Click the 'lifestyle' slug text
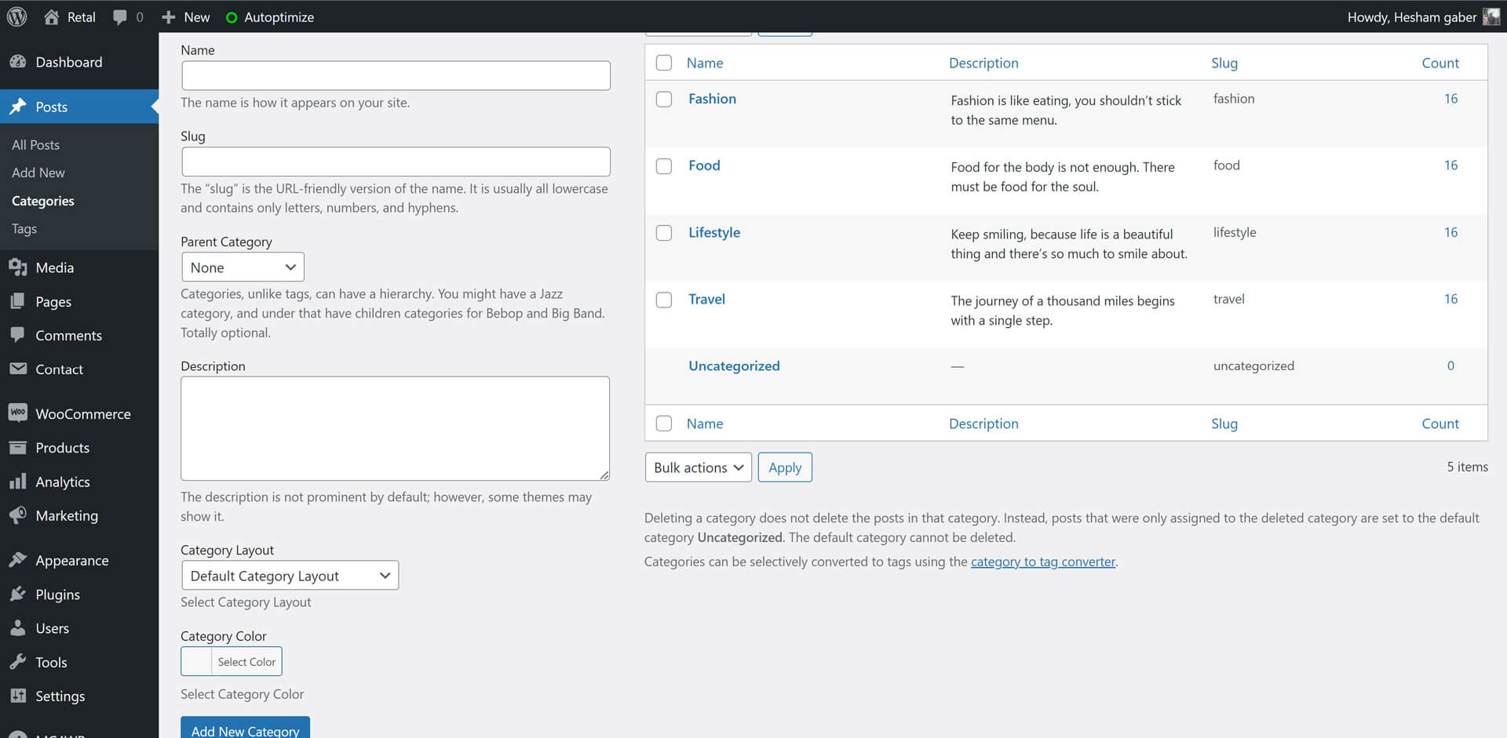Viewport: 1507px width, 738px height. 1235,232
